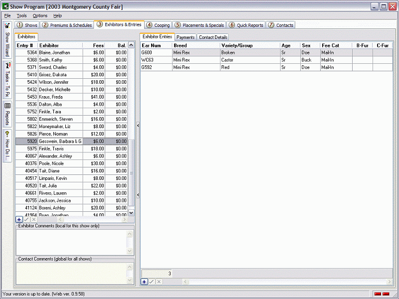Click the exhibitor list vertical scrollbar thumb
The height and width of the screenshot is (299, 399).
[x=131, y=173]
